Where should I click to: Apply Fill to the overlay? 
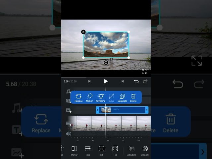115,151
